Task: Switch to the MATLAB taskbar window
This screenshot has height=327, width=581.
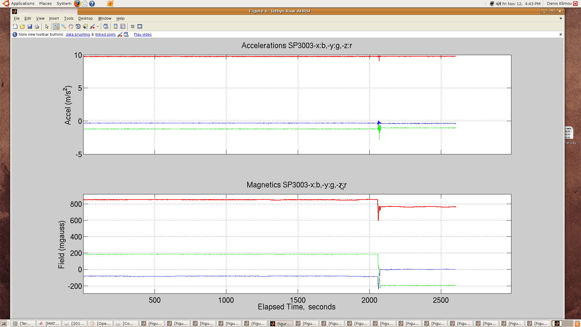Action: click(49, 323)
